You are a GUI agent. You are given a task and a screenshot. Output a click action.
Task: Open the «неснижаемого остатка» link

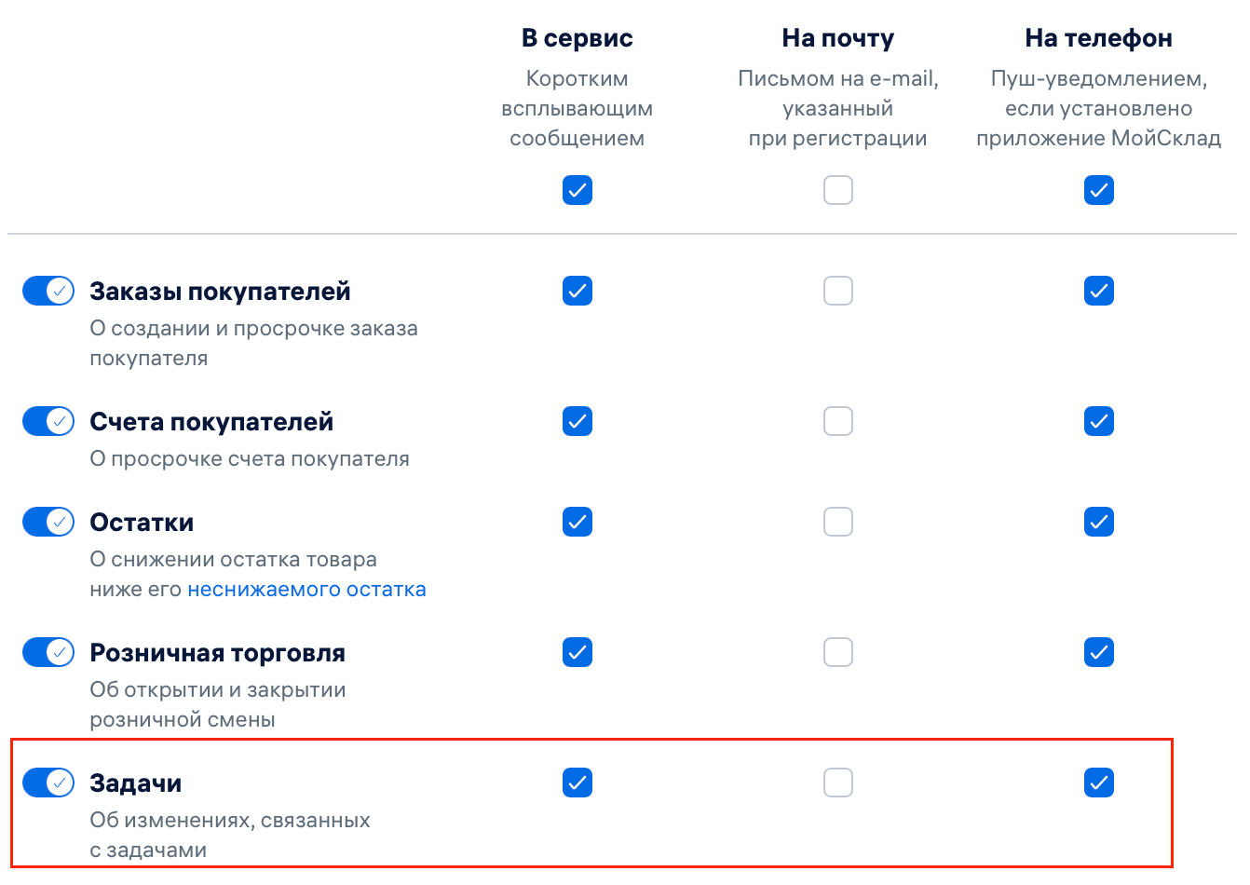click(307, 589)
